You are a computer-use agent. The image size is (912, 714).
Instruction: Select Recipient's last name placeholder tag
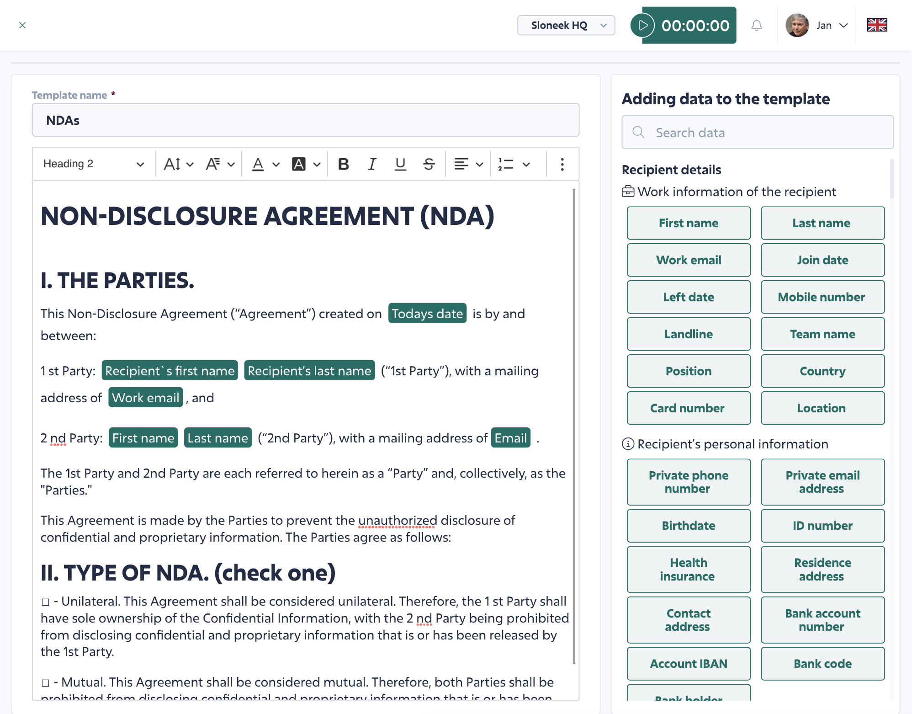coord(309,371)
